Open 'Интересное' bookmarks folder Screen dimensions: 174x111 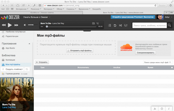[22, 9]
